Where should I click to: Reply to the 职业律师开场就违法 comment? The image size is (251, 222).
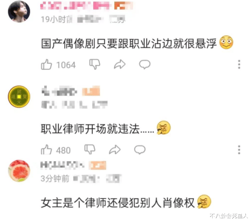(140, 150)
